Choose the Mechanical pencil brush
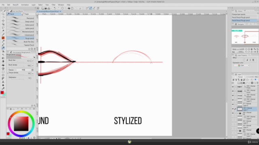Image resolution: width=259 pixels, height=145 pixels. (21, 31)
